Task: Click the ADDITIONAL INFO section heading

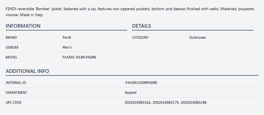Action: pyautogui.click(x=27, y=71)
